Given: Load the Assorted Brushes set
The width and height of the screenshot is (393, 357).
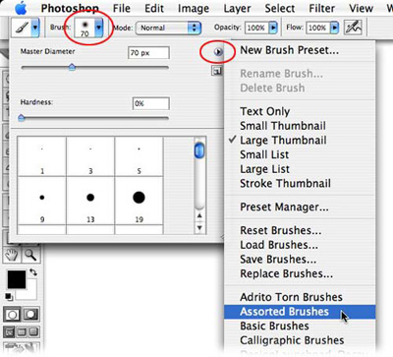Looking at the screenshot, I should (x=300, y=312).
